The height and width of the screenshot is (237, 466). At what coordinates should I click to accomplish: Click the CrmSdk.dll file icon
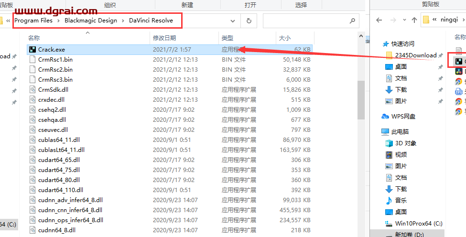click(x=33, y=89)
